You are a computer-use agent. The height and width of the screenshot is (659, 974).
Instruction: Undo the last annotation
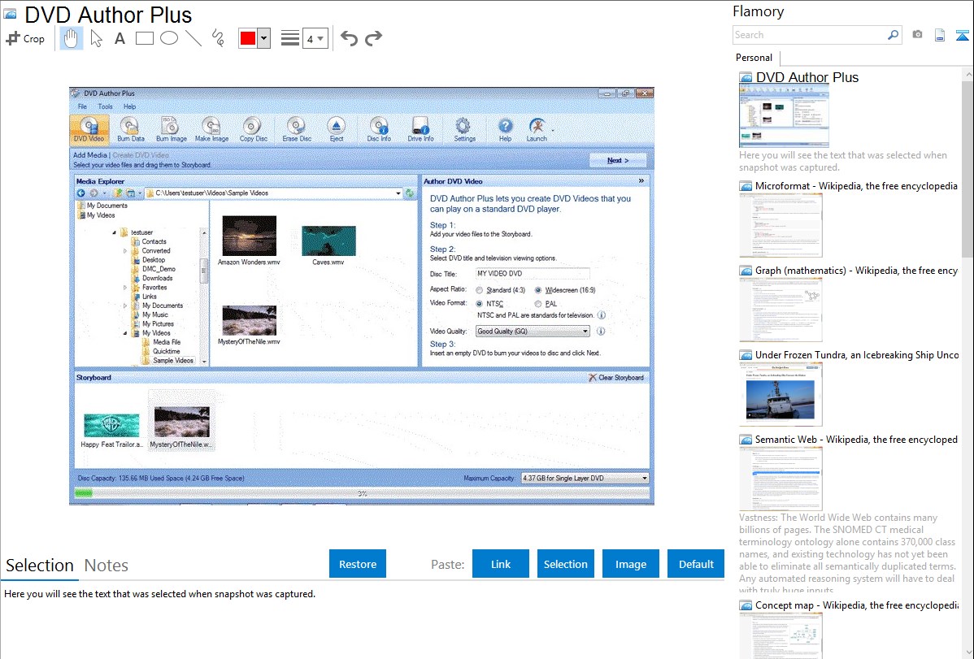pyautogui.click(x=349, y=38)
